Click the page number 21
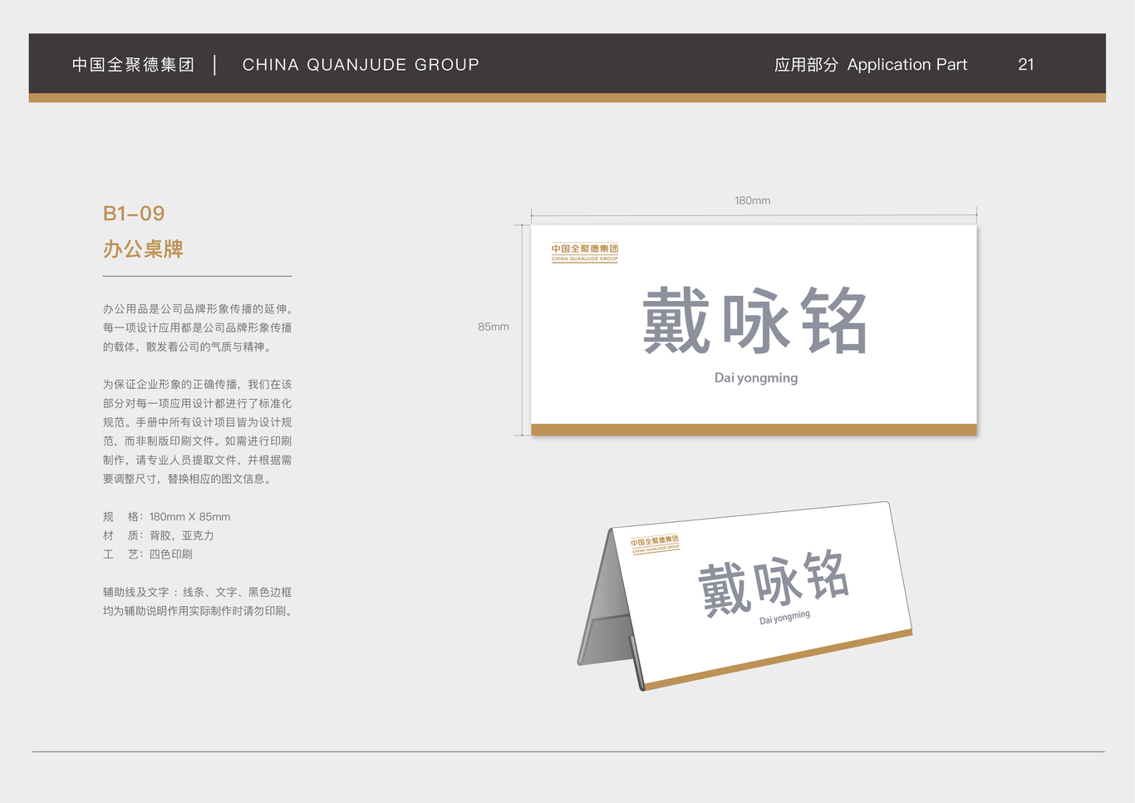 pos(1026,65)
